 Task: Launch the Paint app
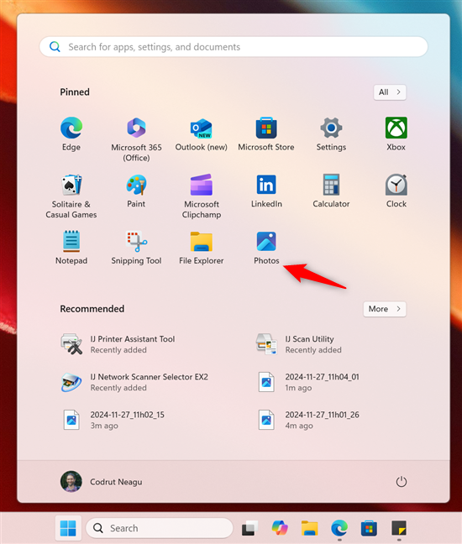click(136, 191)
